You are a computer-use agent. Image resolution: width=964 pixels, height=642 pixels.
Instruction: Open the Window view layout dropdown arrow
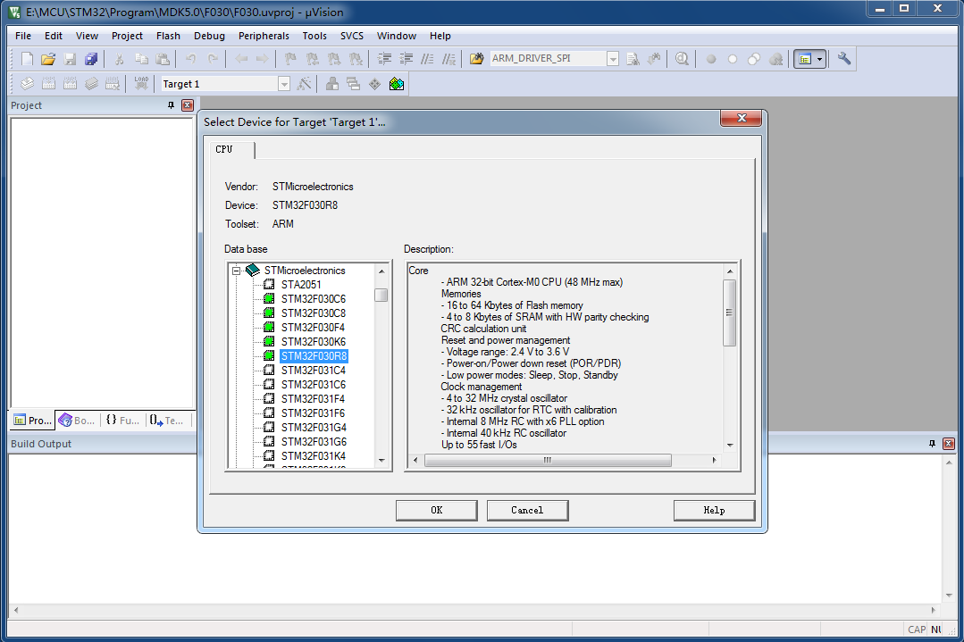coord(819,59)
